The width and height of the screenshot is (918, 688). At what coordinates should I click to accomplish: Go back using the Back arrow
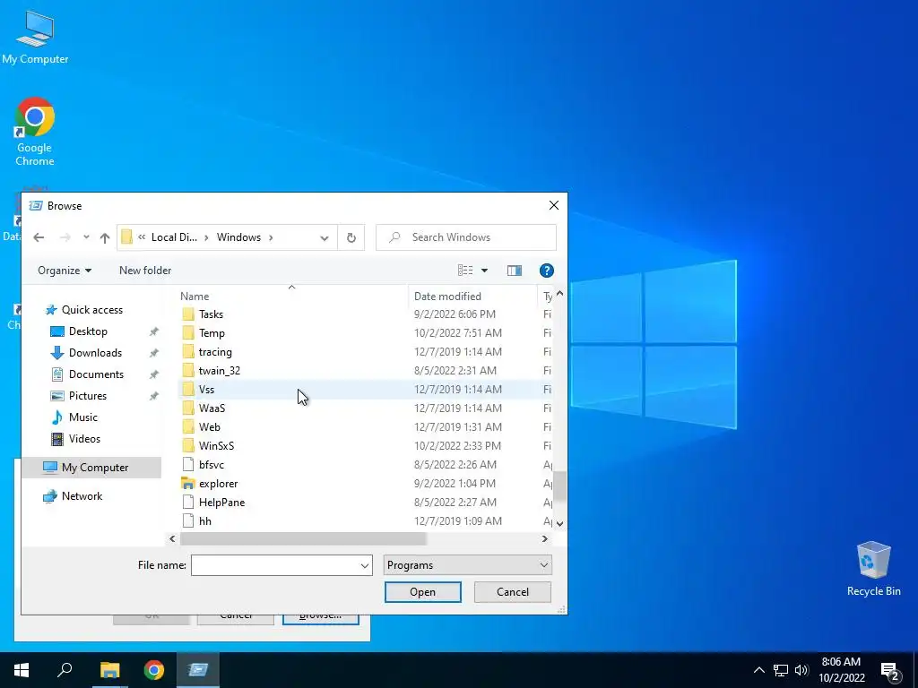point(39,237)
